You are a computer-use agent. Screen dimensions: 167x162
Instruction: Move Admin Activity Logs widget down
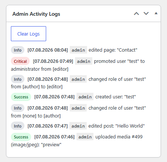point(146,13)
